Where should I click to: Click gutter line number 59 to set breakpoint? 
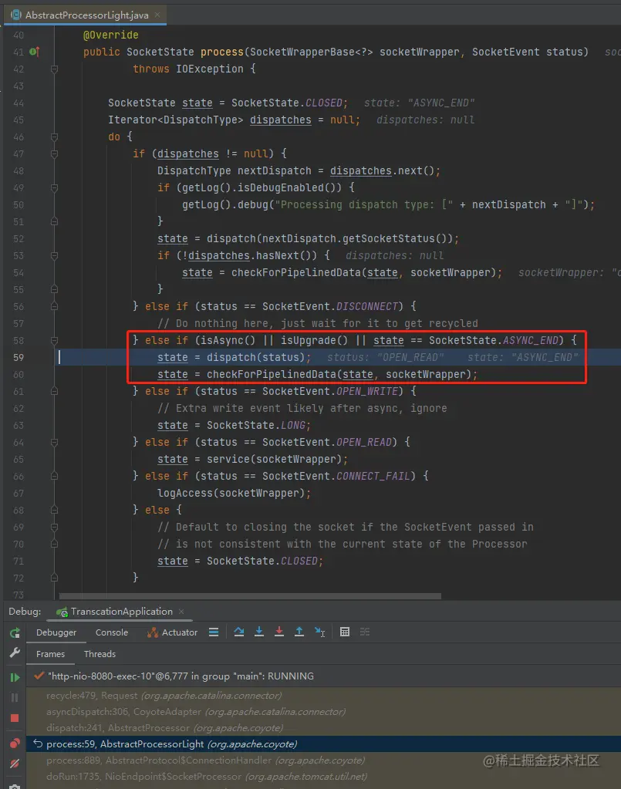(x=19, y=357)
